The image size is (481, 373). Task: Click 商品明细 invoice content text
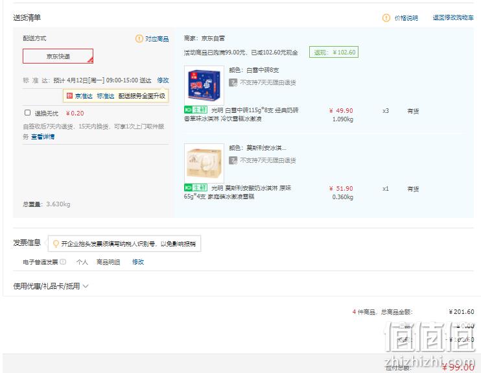(108, 262)
